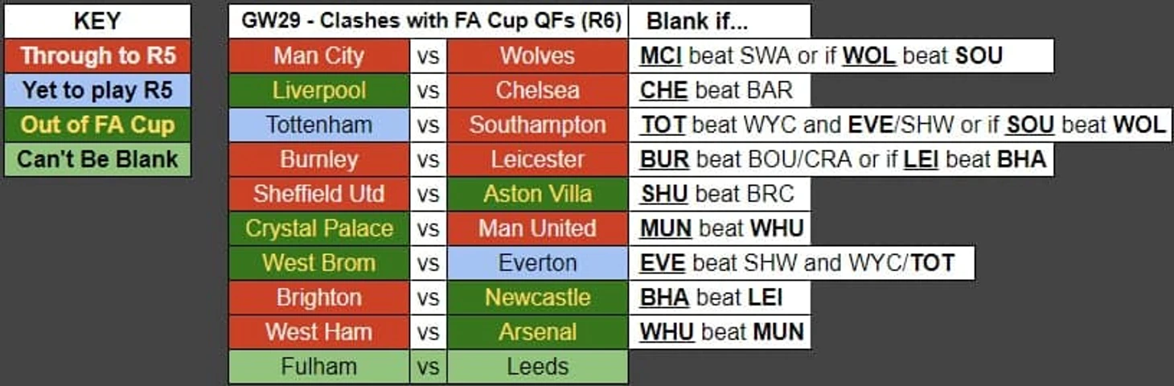Select the blue Yet to play R5 swatch
This screenshot has width=1174, height=386.
[97, 90]
